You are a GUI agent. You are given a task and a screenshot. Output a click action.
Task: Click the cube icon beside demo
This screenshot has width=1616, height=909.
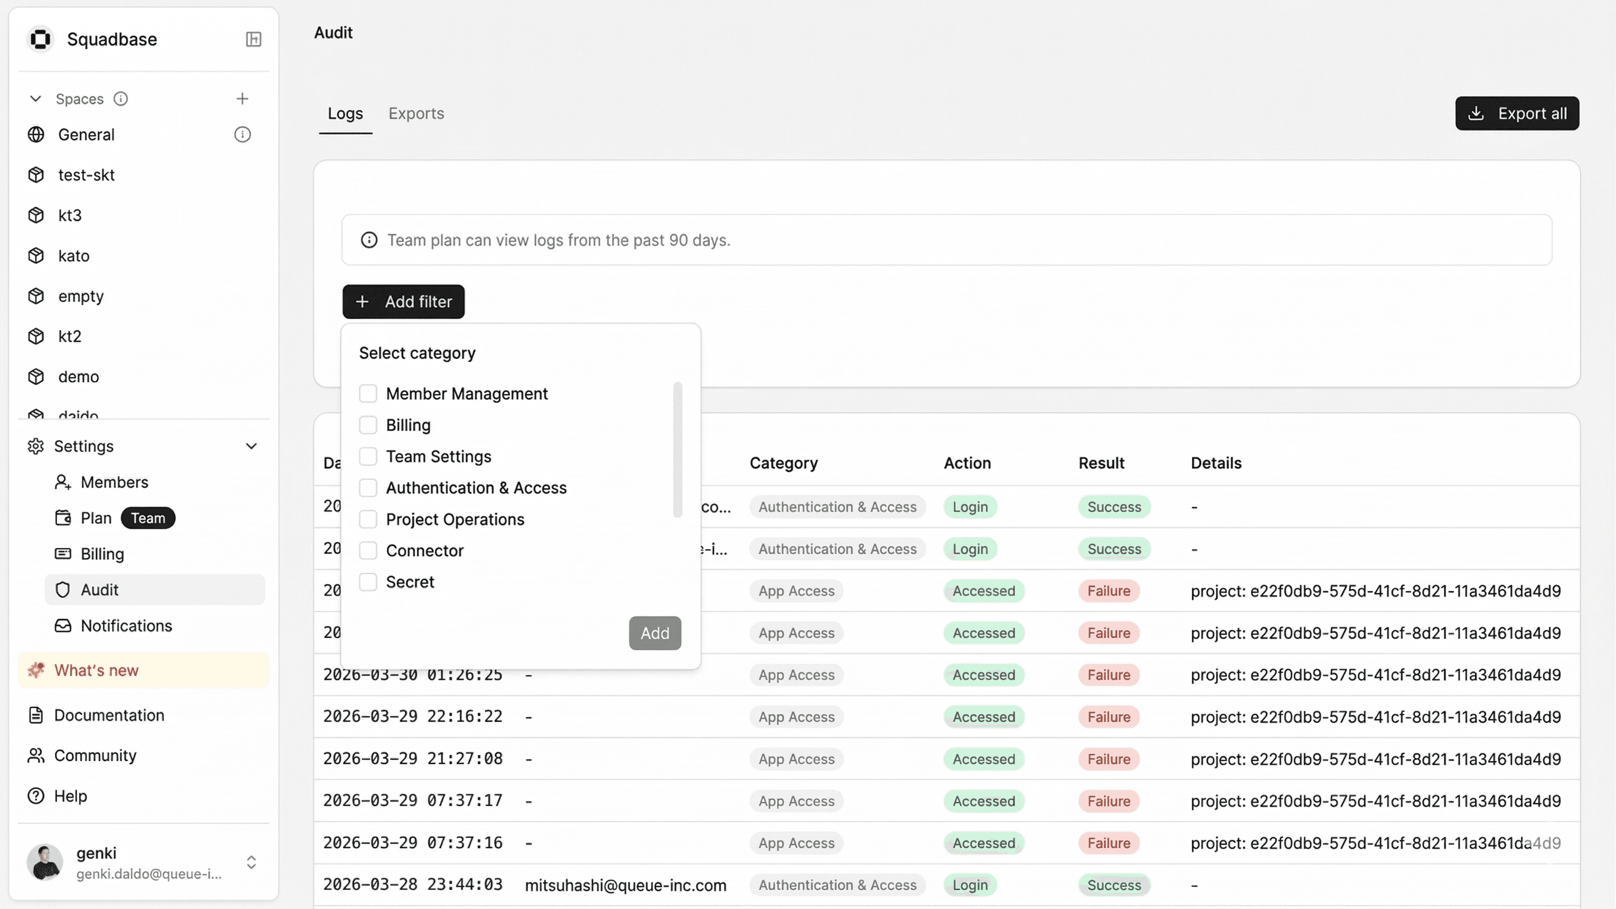36,376
